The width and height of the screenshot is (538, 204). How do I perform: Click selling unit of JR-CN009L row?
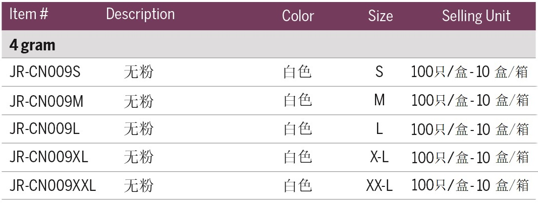(470, 129)
